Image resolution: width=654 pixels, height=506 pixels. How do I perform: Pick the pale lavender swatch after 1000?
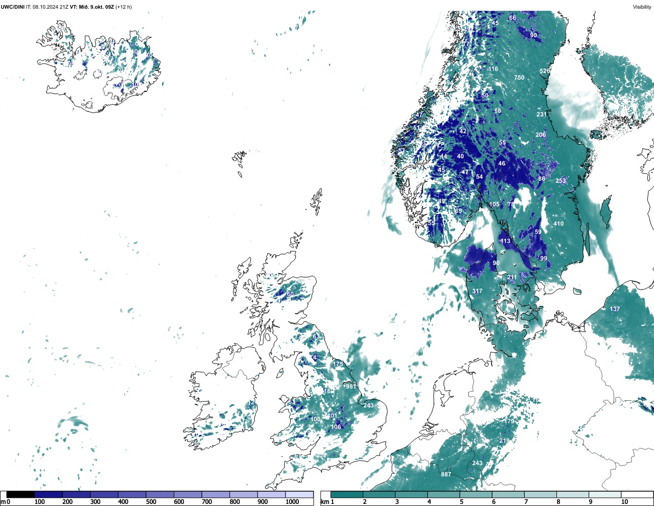tap(299, 495)
